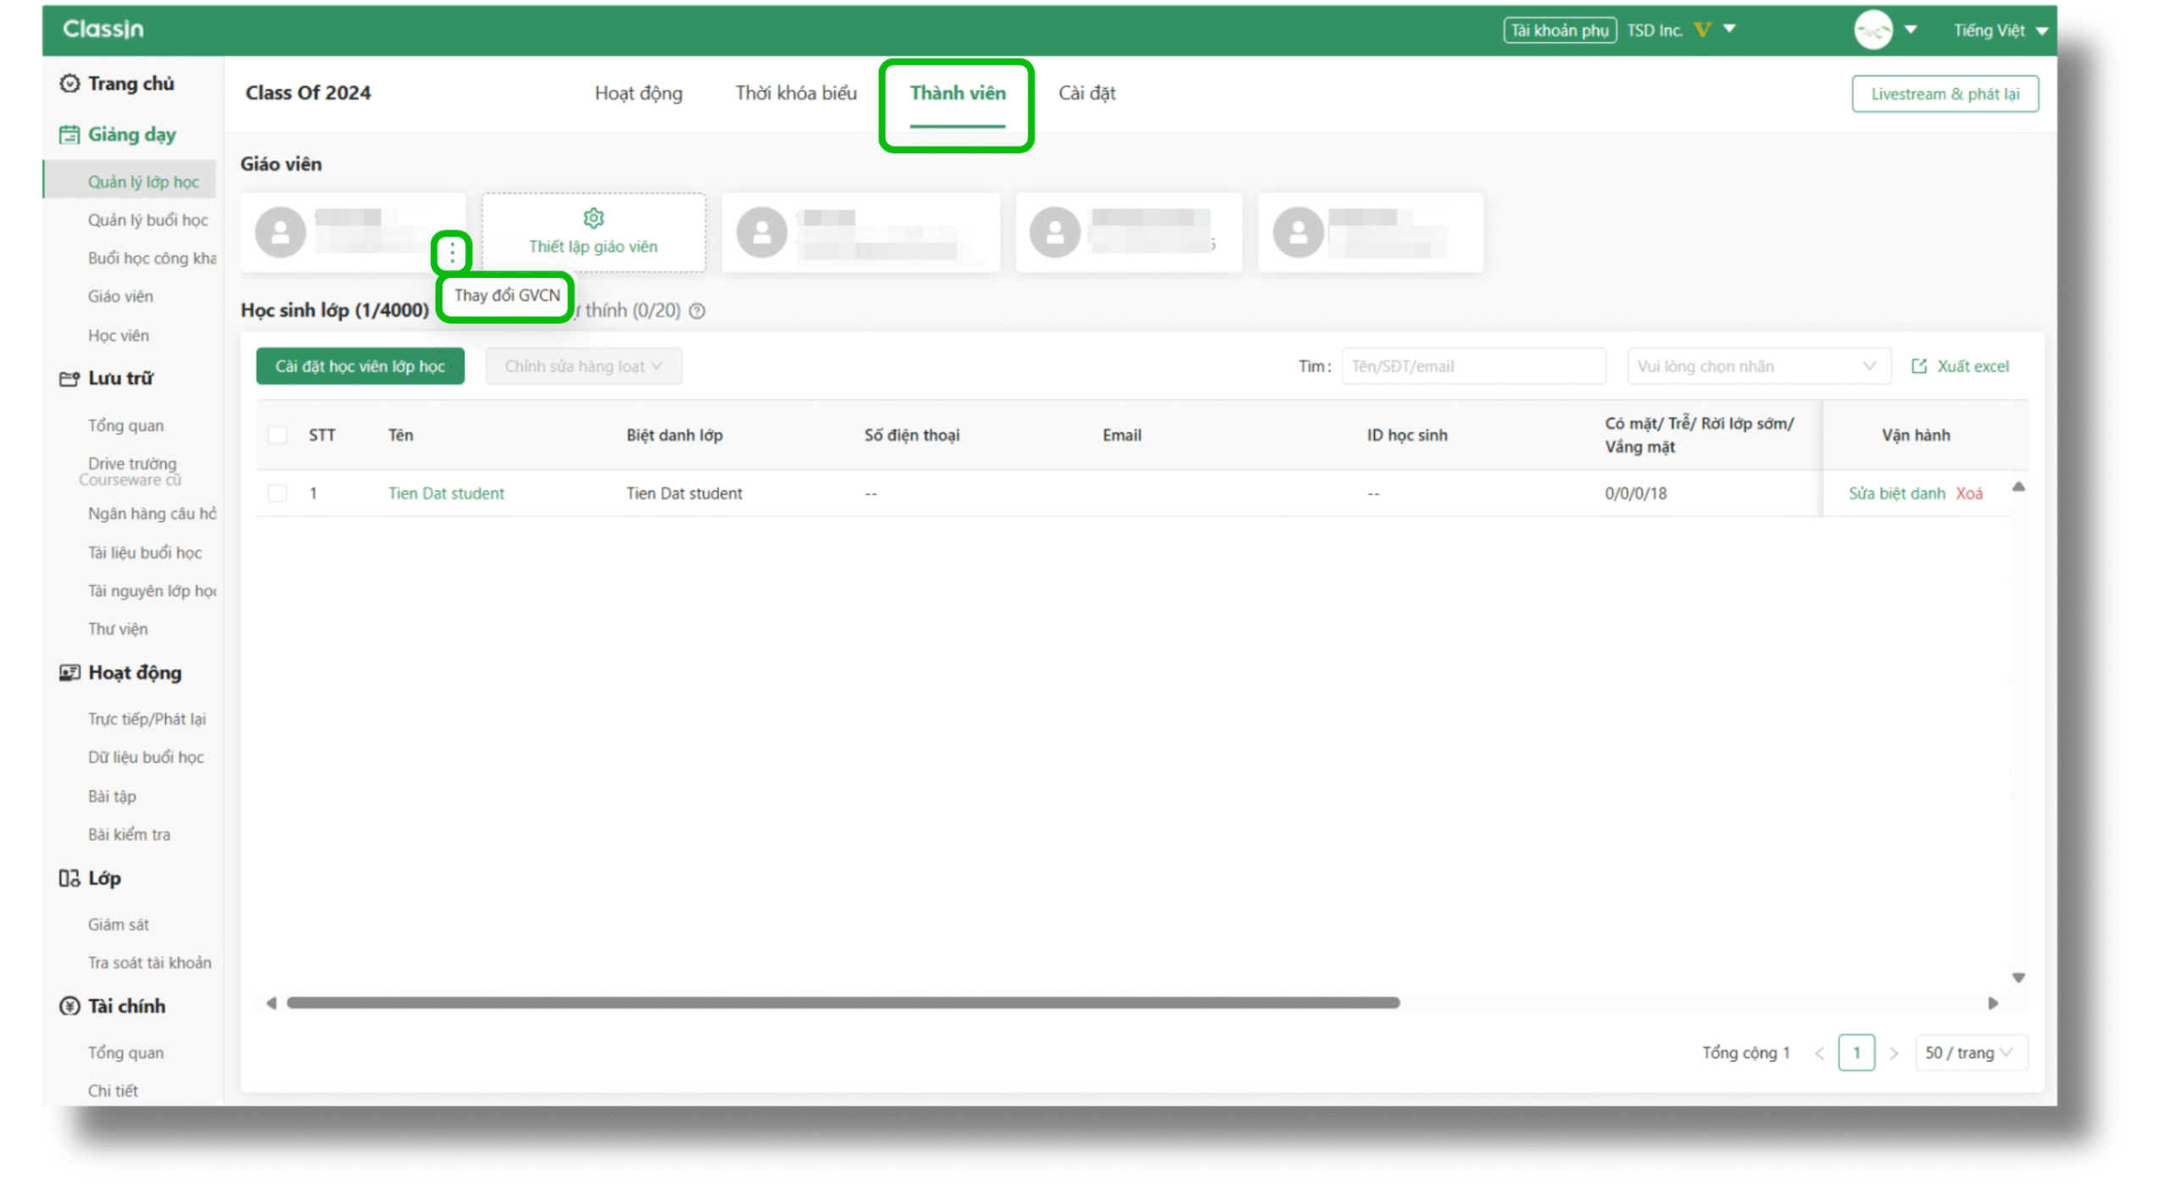Toggle the select-all checkbox in table header

click(x=277, y=435)
